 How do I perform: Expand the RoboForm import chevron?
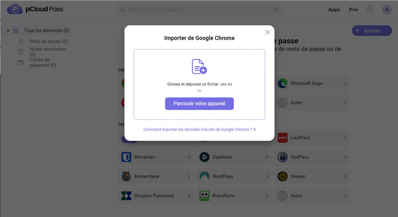click(x=267, y=196)
